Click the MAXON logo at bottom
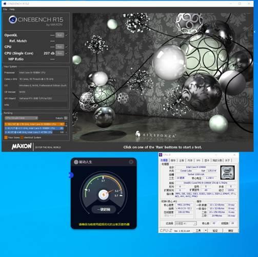This screenshot has width=258, height=257. tap(22, 146)
